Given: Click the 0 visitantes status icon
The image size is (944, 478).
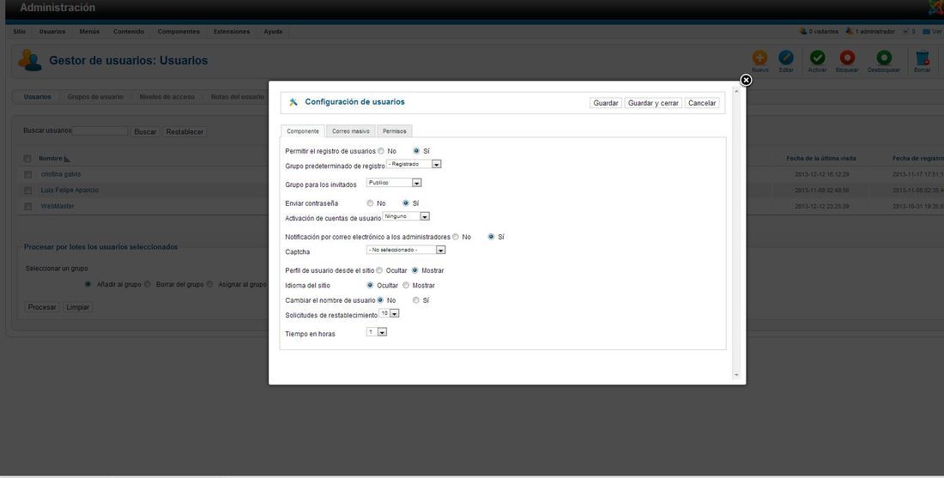Looking at the screenshot, I should [802, 31].
